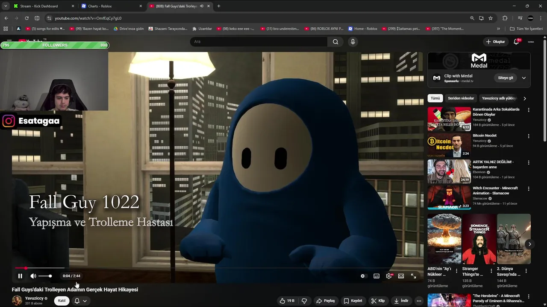547x307 pixels.
Task: Toggle subtitles in the video player
Action: pyautogui.click(x=376, y=276)
